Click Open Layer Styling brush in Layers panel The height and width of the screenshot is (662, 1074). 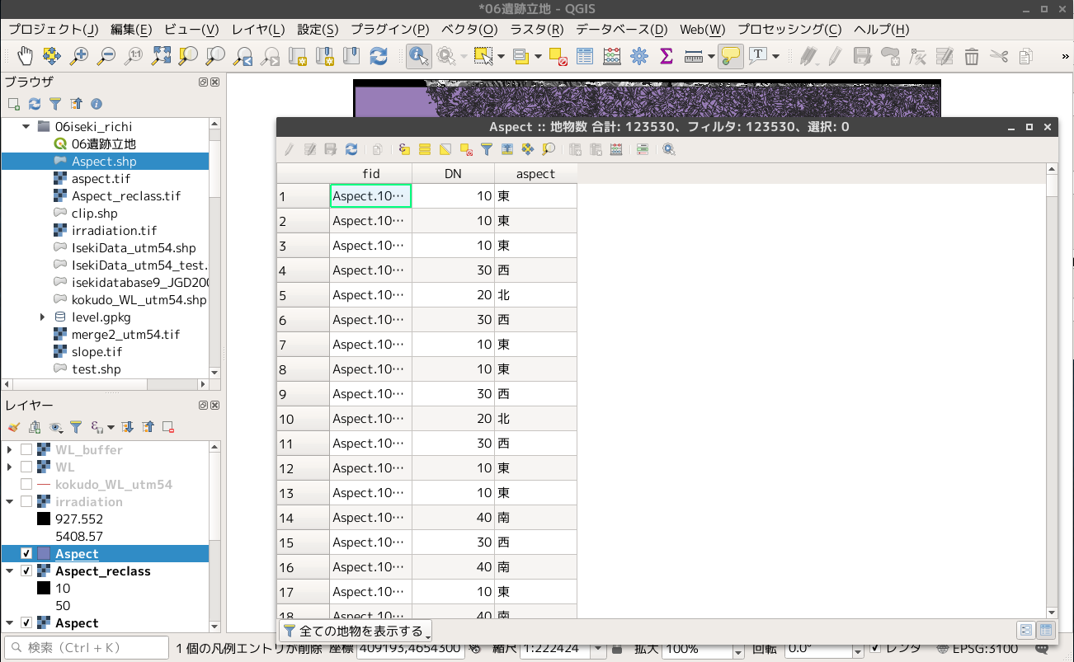13,427
